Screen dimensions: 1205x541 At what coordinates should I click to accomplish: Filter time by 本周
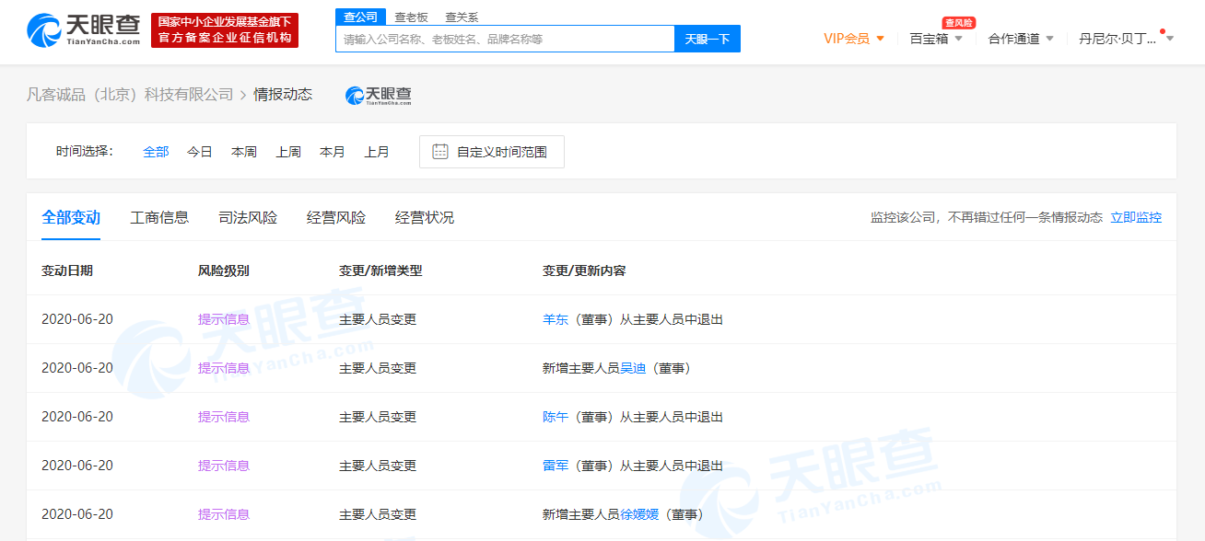click(x=244, y=152)
